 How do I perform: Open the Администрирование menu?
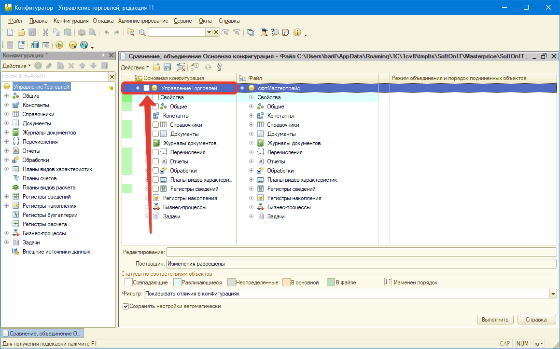point(143,21)
